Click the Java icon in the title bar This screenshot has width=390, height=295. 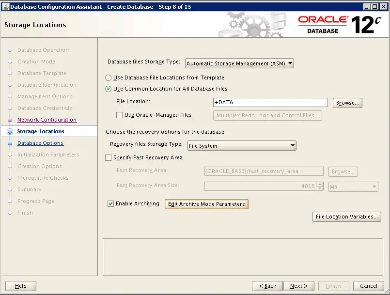coord(5,7)
